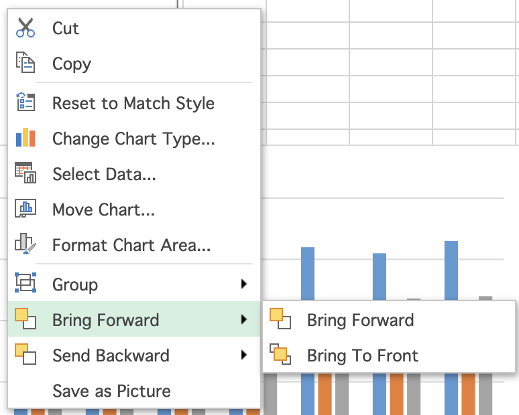This screenshot has width=519, height=415.
Task: Click the Send Backward layered squares icon
Action: pos(25,355)
